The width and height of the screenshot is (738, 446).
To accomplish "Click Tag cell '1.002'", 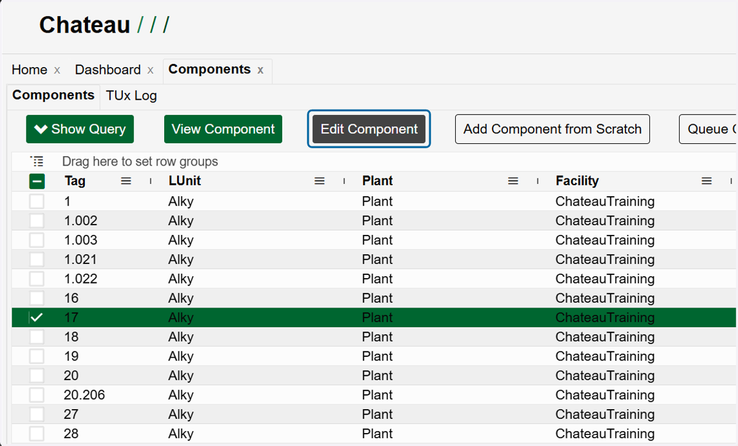I will [x=81, y=221].
